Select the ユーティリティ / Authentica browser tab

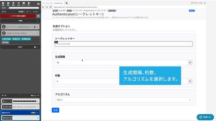[53, 3]
